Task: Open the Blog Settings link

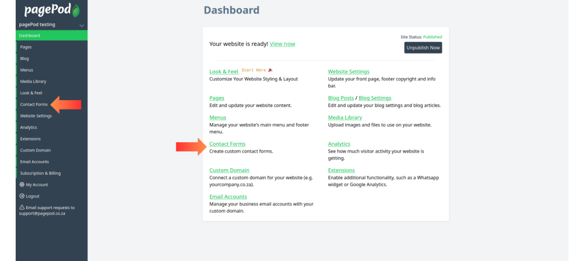Action: point(375,98)
